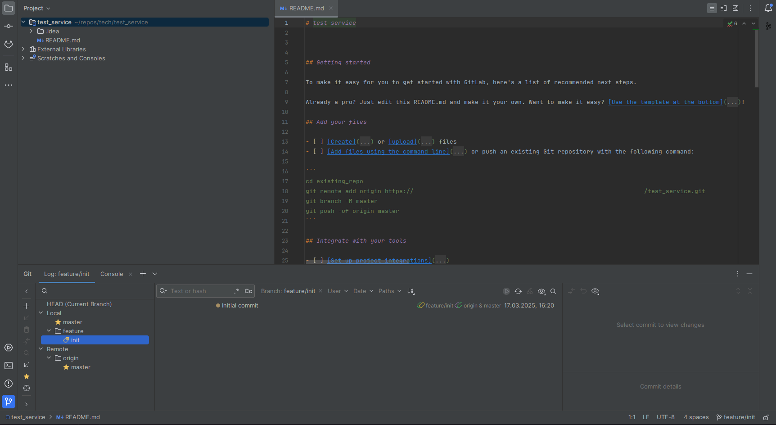Refresh the Git log
Screen dimensions: 776x425
518,291
